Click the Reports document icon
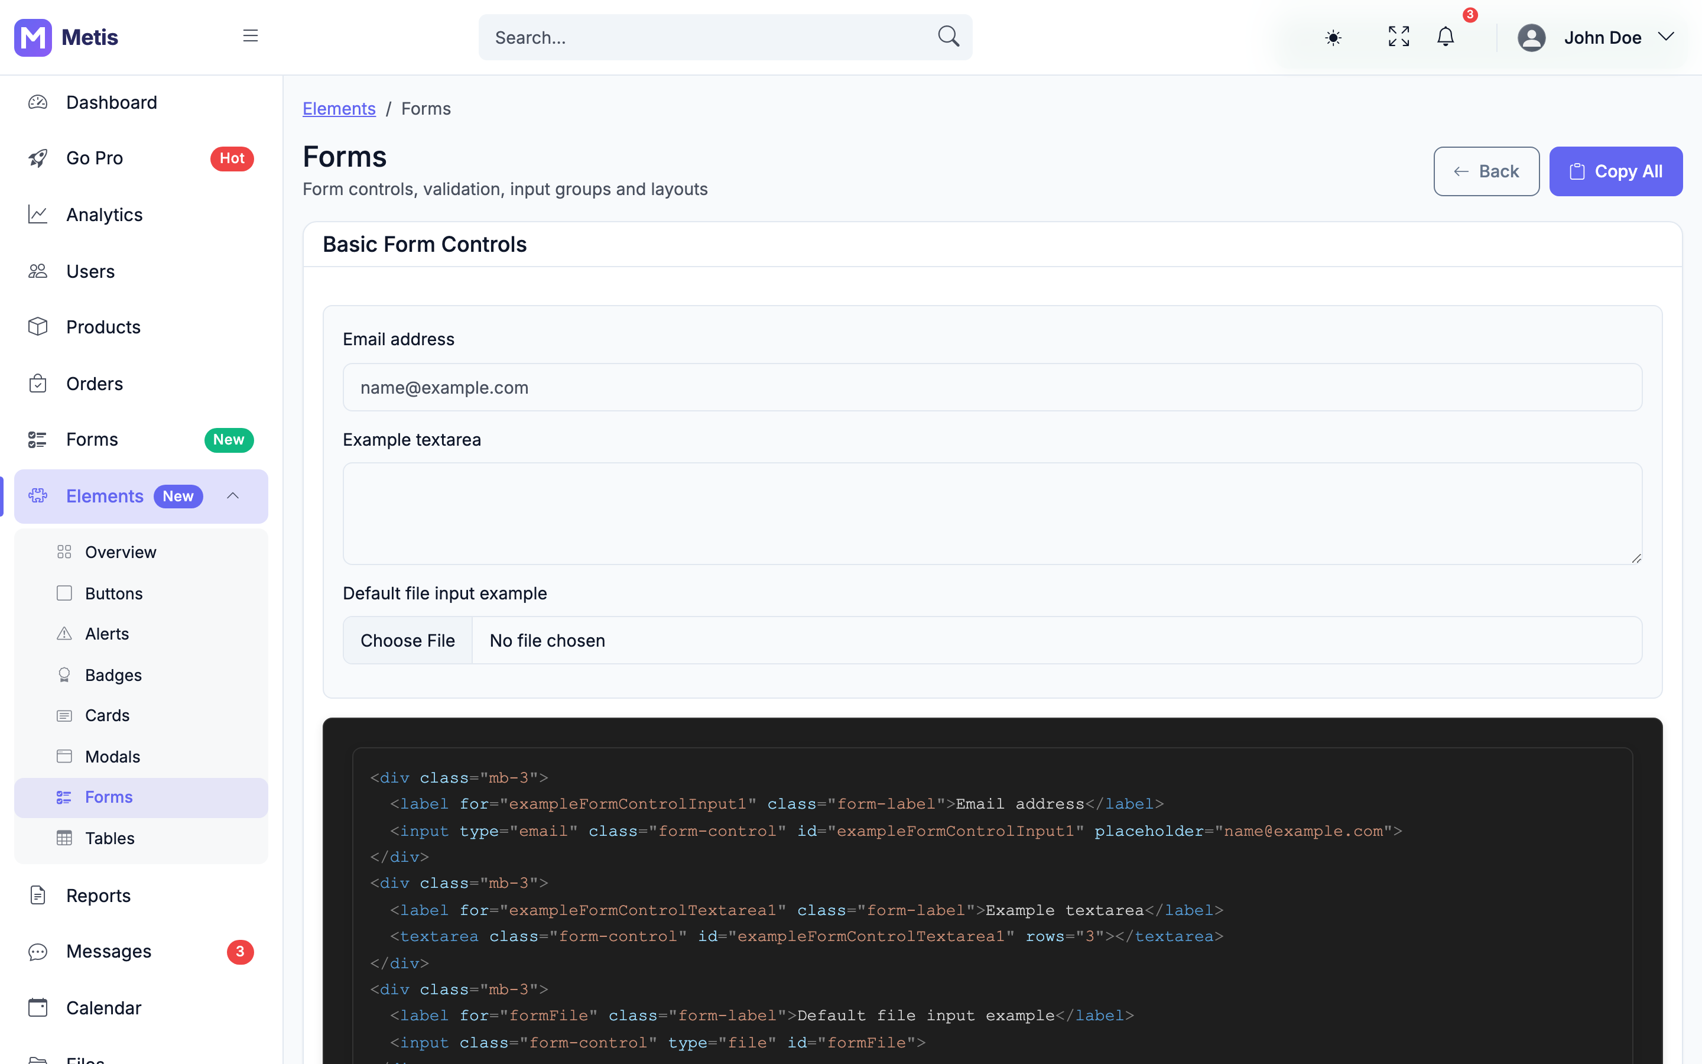Screen dimensions: 1702x1064 click(38, 895)
